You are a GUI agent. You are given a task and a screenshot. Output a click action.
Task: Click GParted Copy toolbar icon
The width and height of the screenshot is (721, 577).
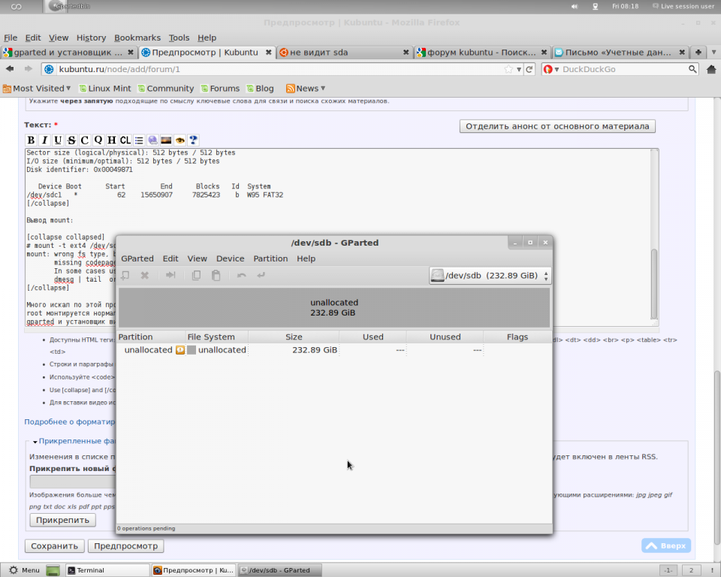[196, 275]
